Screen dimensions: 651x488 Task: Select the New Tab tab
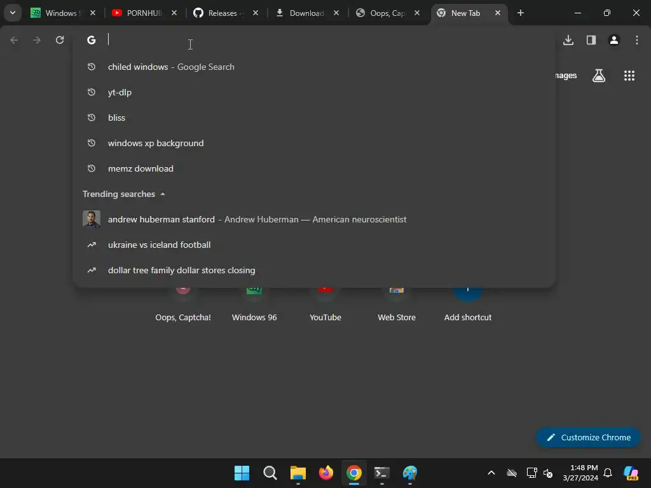tap(469, 13)
